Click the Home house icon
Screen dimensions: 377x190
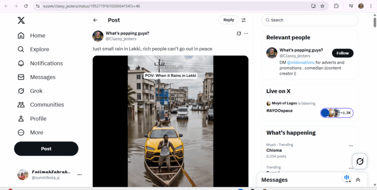21,36
